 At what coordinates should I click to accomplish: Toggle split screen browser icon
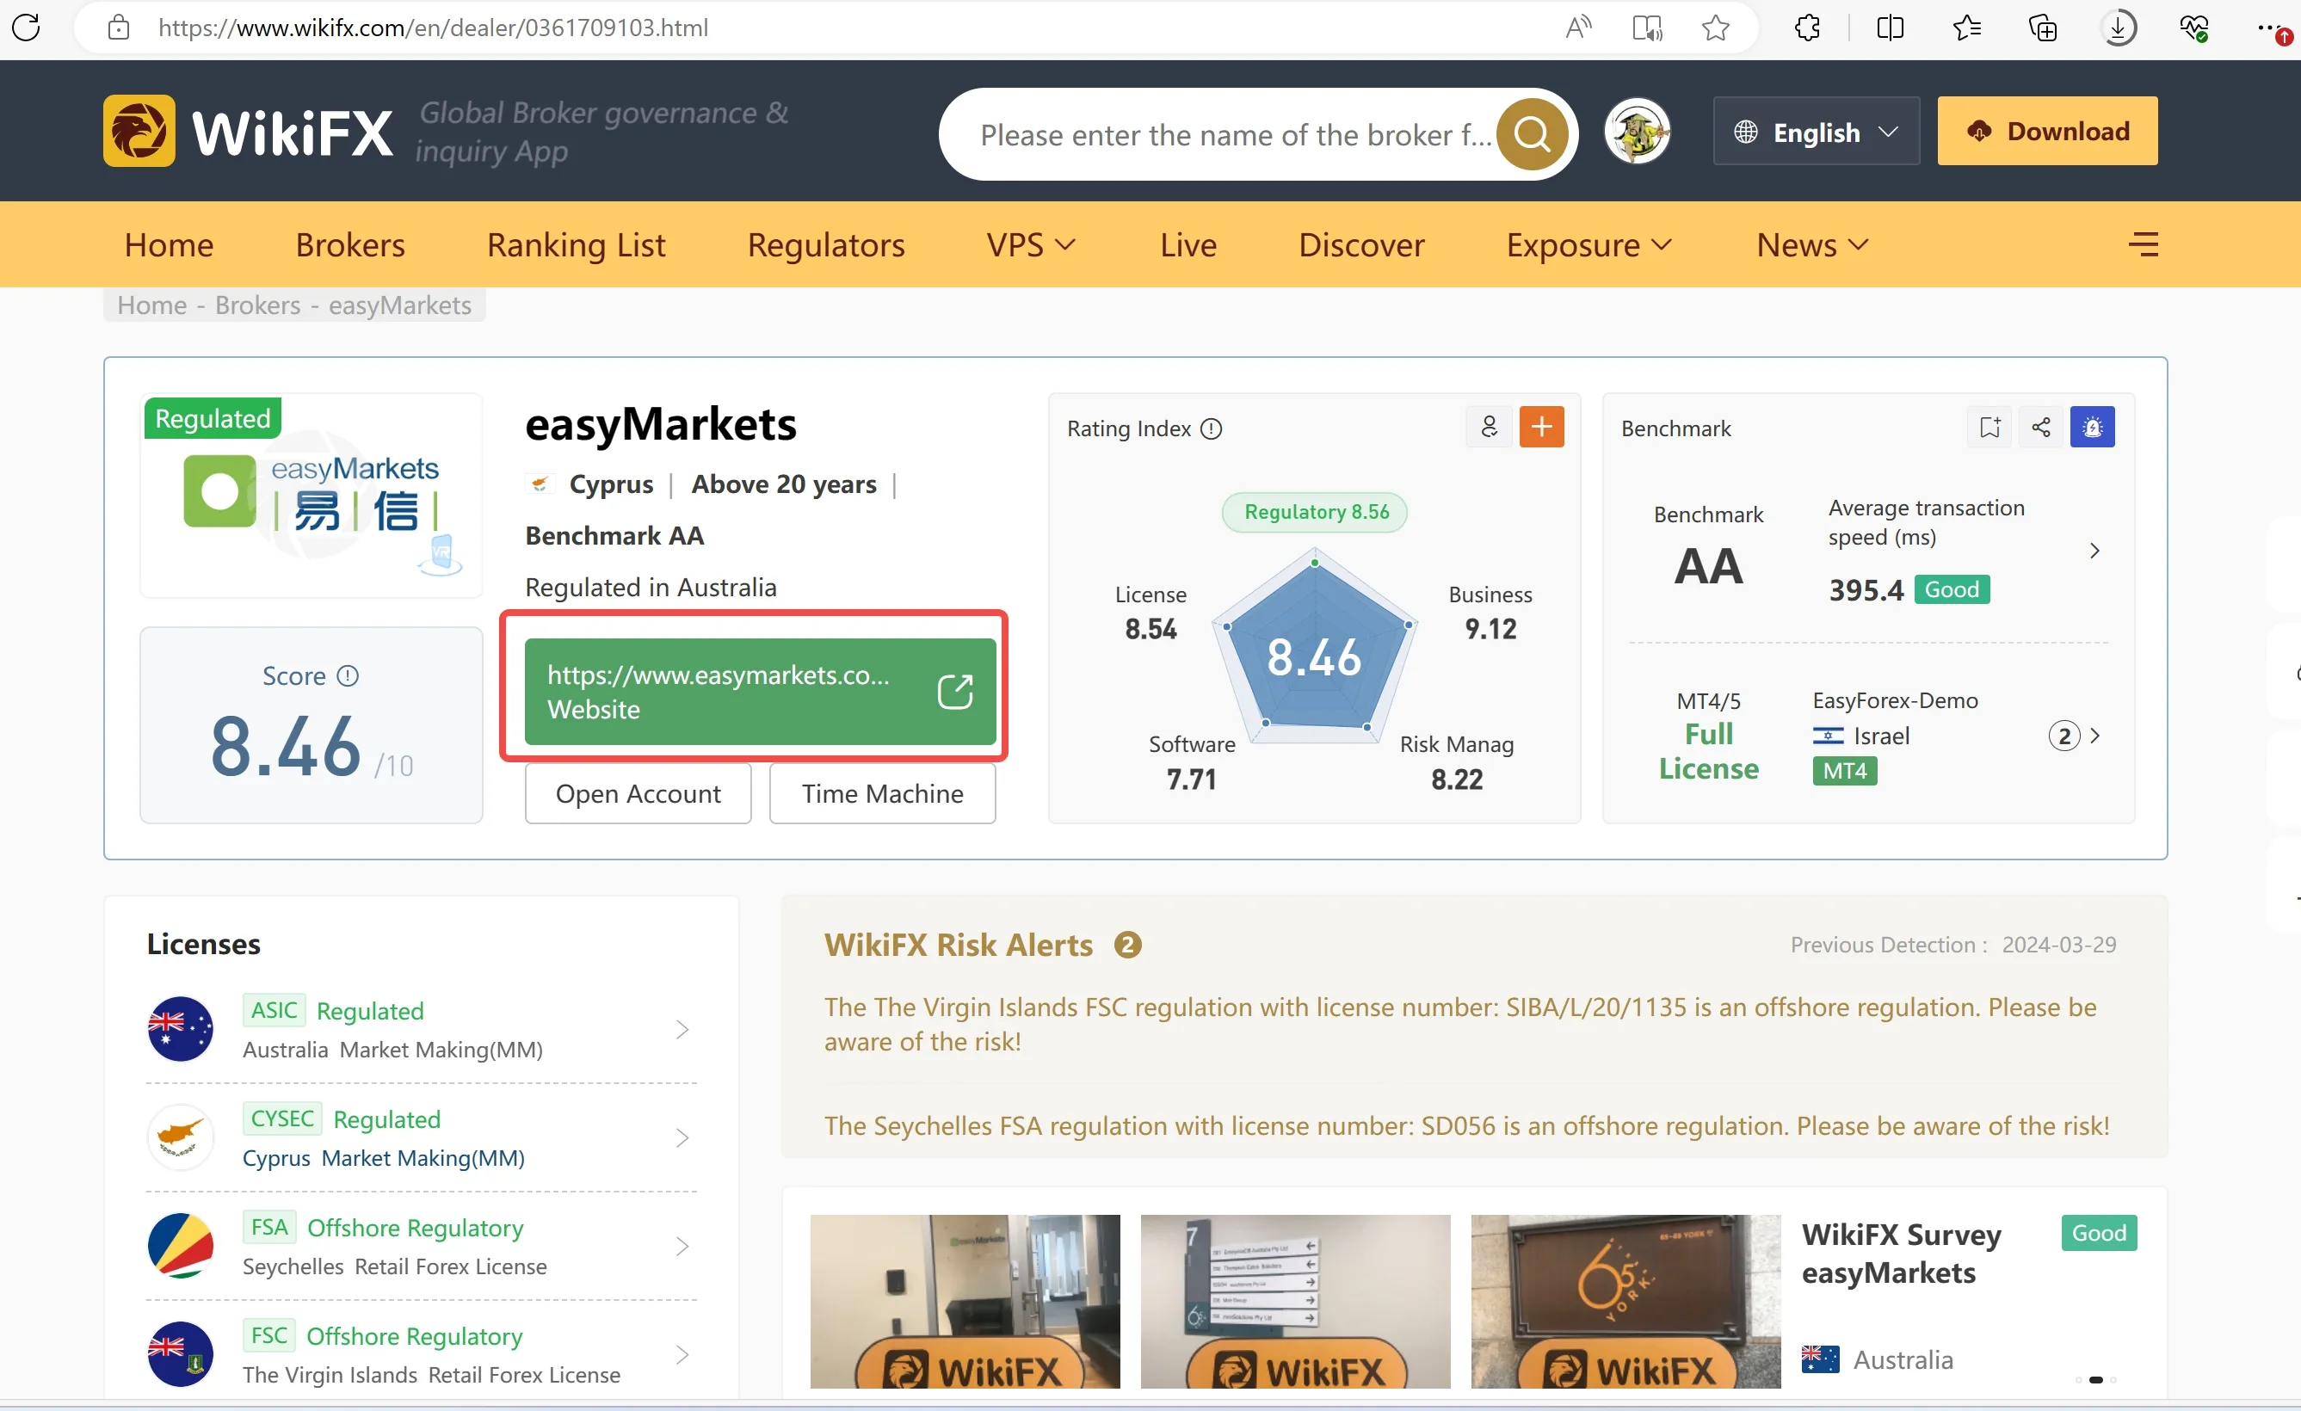coord(1890,27)
